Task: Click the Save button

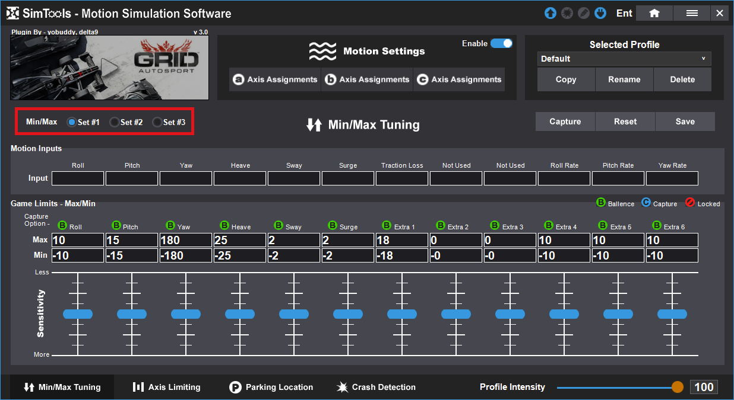Action: 685,121
